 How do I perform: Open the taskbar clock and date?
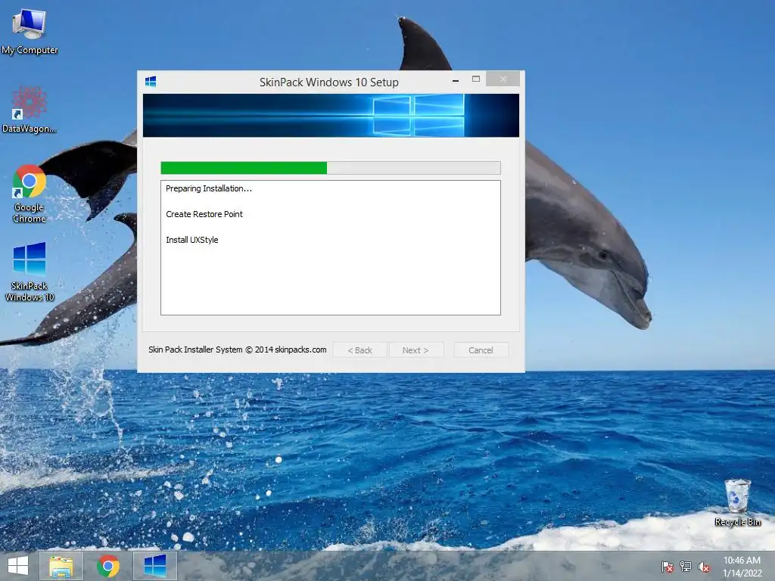point(742,567)
